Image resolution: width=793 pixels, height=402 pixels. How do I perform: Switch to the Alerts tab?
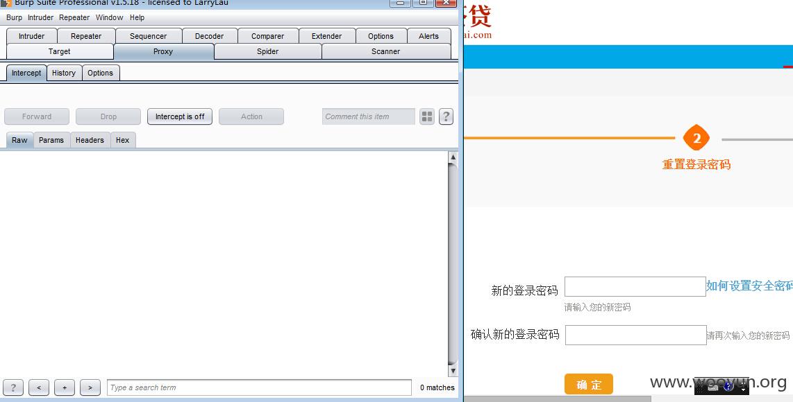[x=429, y=36]
